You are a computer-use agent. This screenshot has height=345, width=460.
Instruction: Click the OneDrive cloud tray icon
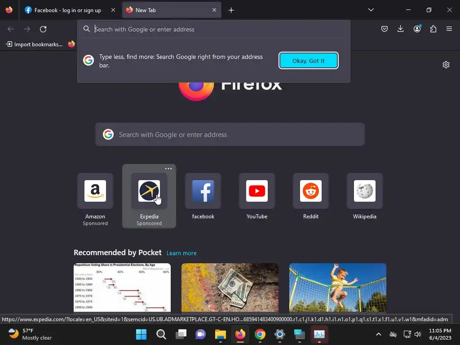[x=393, y=334]
